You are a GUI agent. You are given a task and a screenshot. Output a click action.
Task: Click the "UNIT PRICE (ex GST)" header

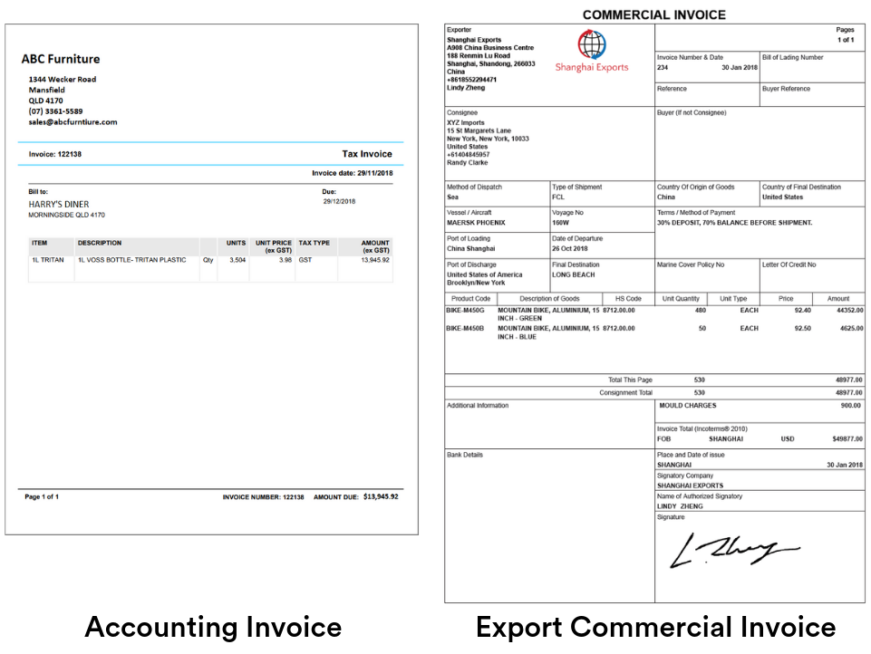(x=274, y=246)
